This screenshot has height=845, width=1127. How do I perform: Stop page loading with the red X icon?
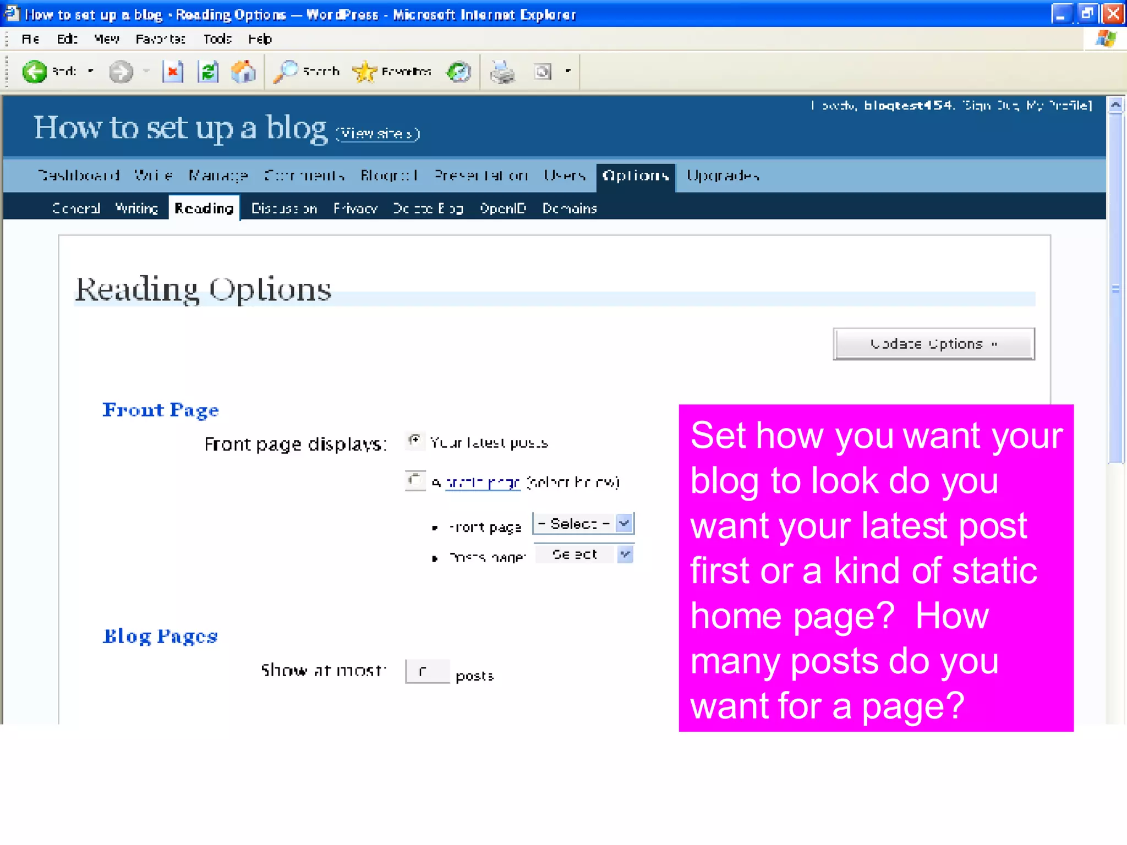point(173,72)
